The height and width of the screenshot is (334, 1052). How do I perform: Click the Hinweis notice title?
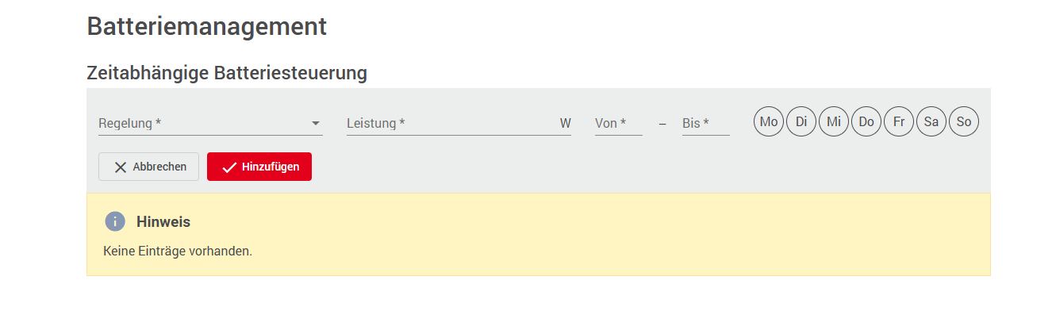[163, 222]
